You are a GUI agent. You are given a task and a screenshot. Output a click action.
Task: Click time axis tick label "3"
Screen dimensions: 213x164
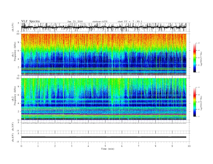[72, 146]
